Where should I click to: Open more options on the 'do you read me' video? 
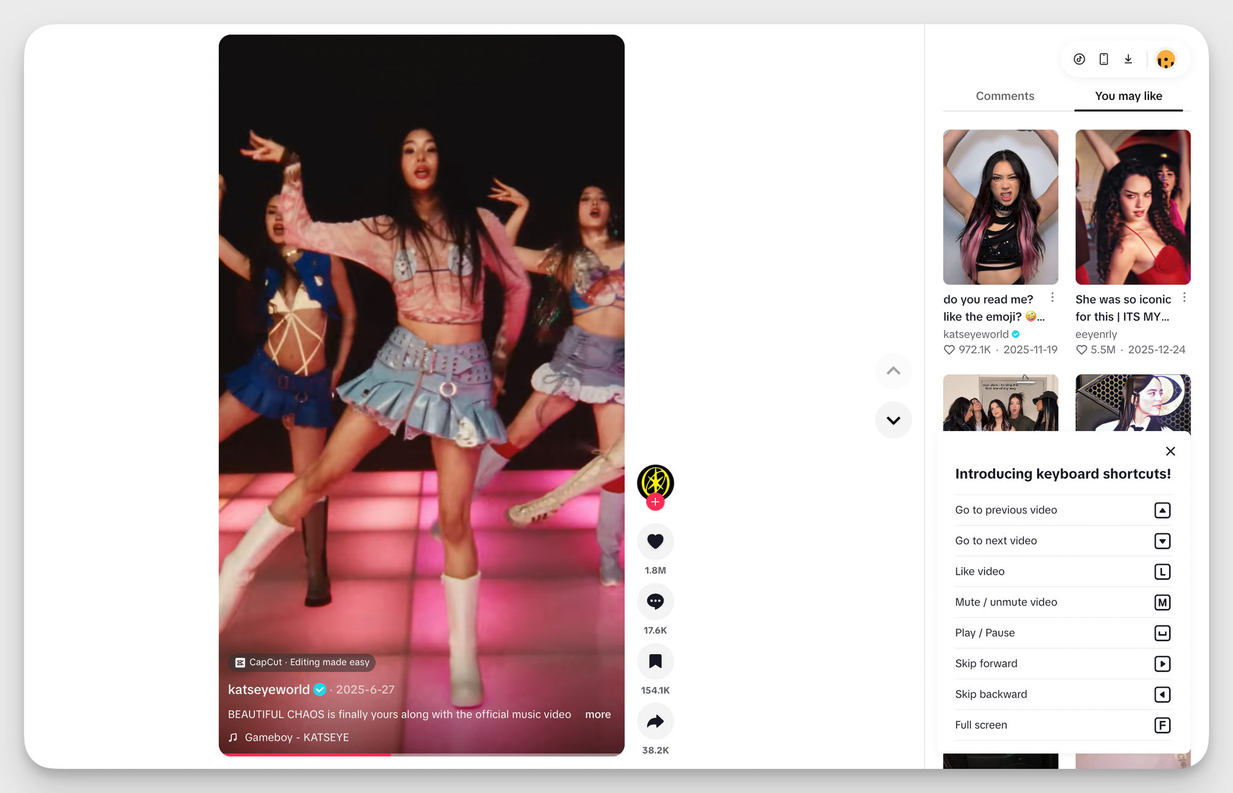(1052, 297)
